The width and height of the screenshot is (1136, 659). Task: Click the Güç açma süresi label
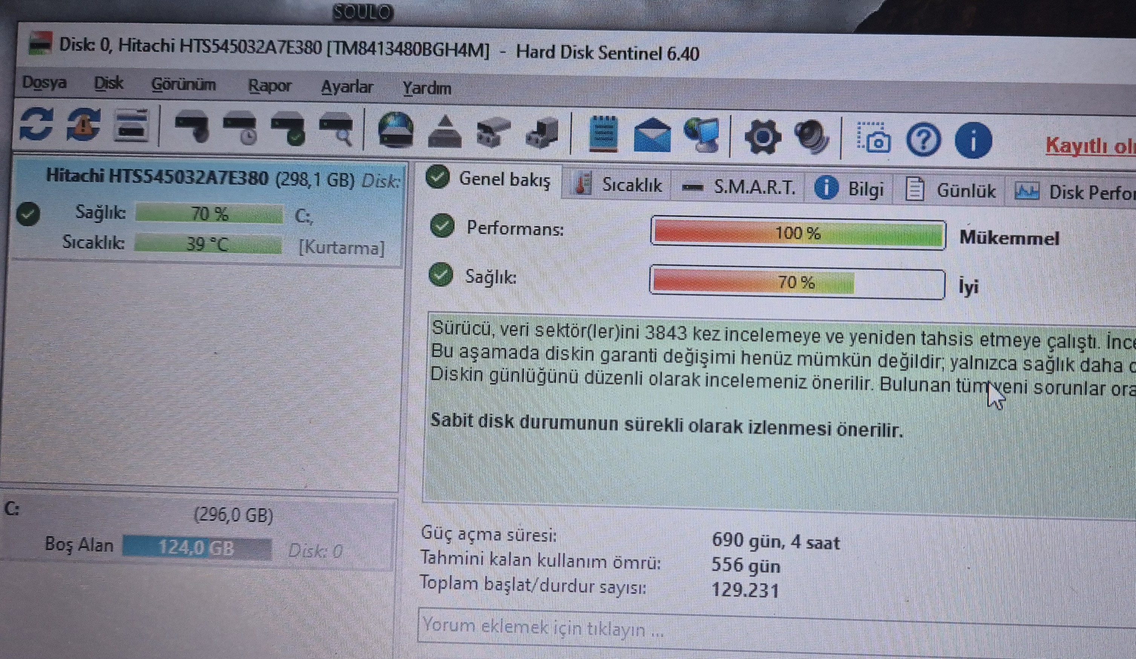pos(488,535)
